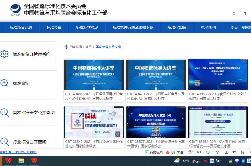Viewport: 251px width, 166px height.
Task: Open the 电子期刊 navigation item
Action: pyautogui.click(x=208, y=27)
